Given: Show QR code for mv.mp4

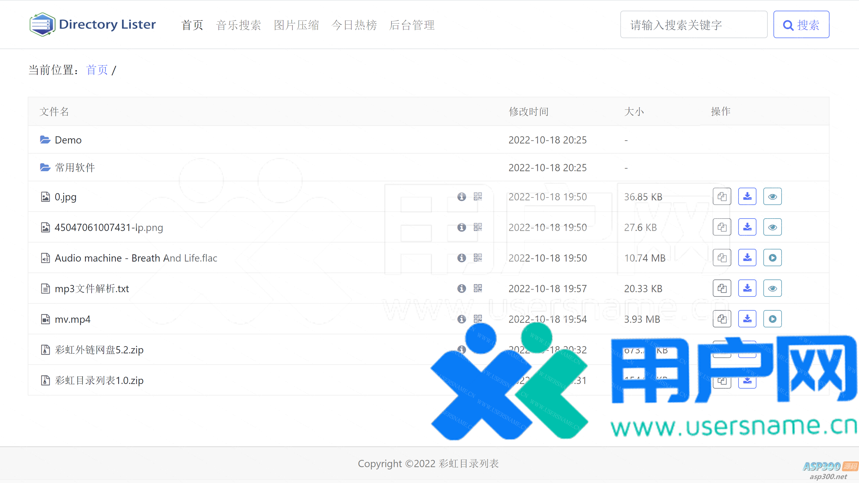Looking at the screenshot, I should pyautogui.click(x=478, y=319).
